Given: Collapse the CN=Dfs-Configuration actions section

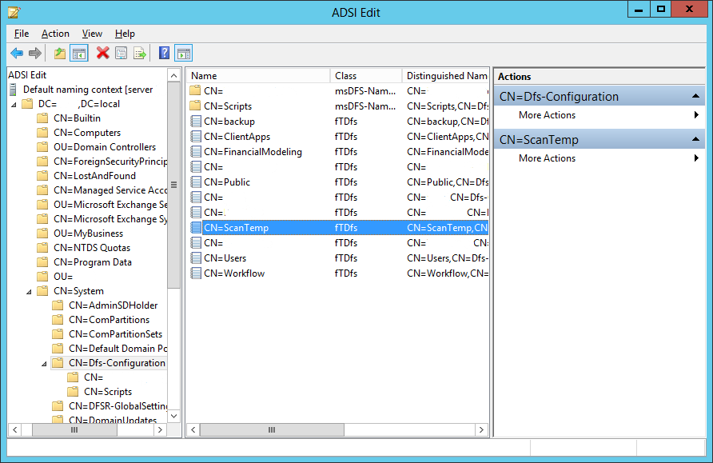Looking at the screenshot, I should [695, 96].
